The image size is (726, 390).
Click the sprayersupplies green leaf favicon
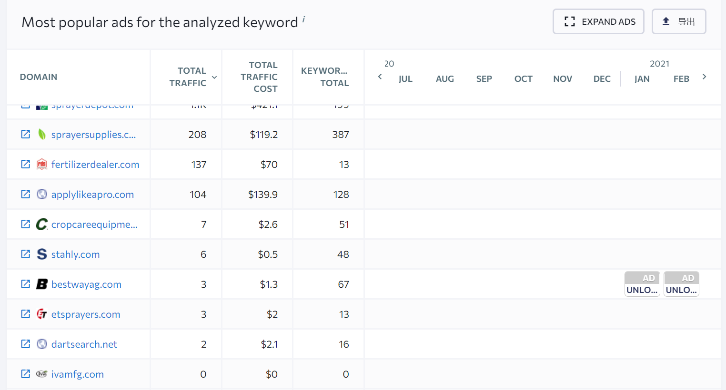coord(42,134)
